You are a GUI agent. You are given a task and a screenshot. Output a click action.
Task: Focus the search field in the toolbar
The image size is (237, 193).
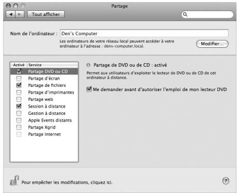[207, 14]
